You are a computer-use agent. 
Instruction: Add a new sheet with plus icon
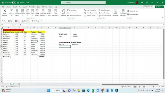click(x=19, y=84)
